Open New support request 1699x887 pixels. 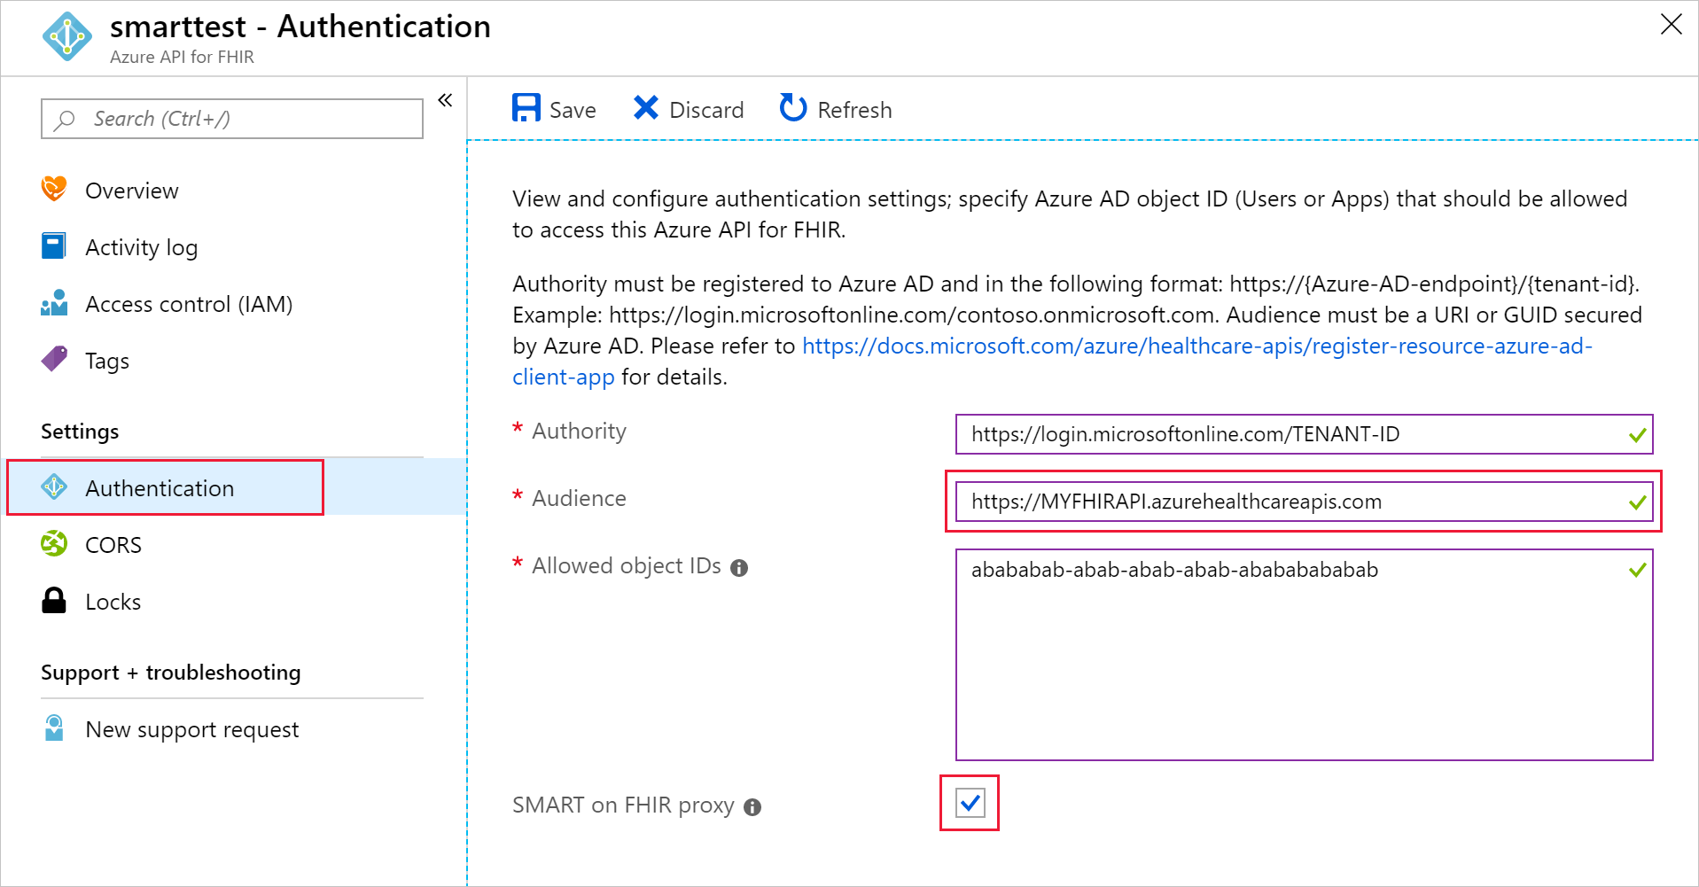tap(191, 728)
